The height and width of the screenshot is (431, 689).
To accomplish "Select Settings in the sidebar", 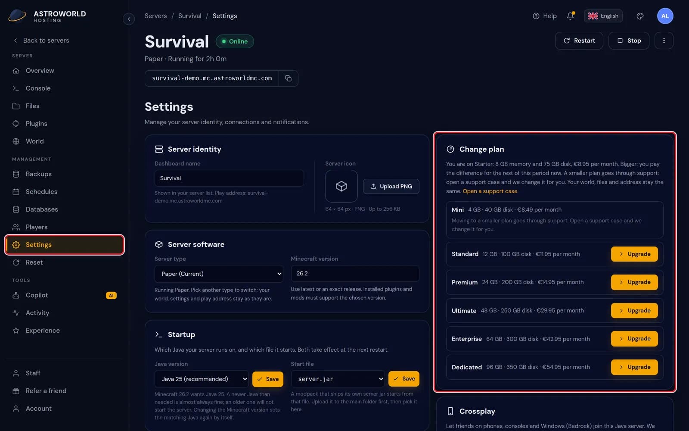I will coord(65,245).
